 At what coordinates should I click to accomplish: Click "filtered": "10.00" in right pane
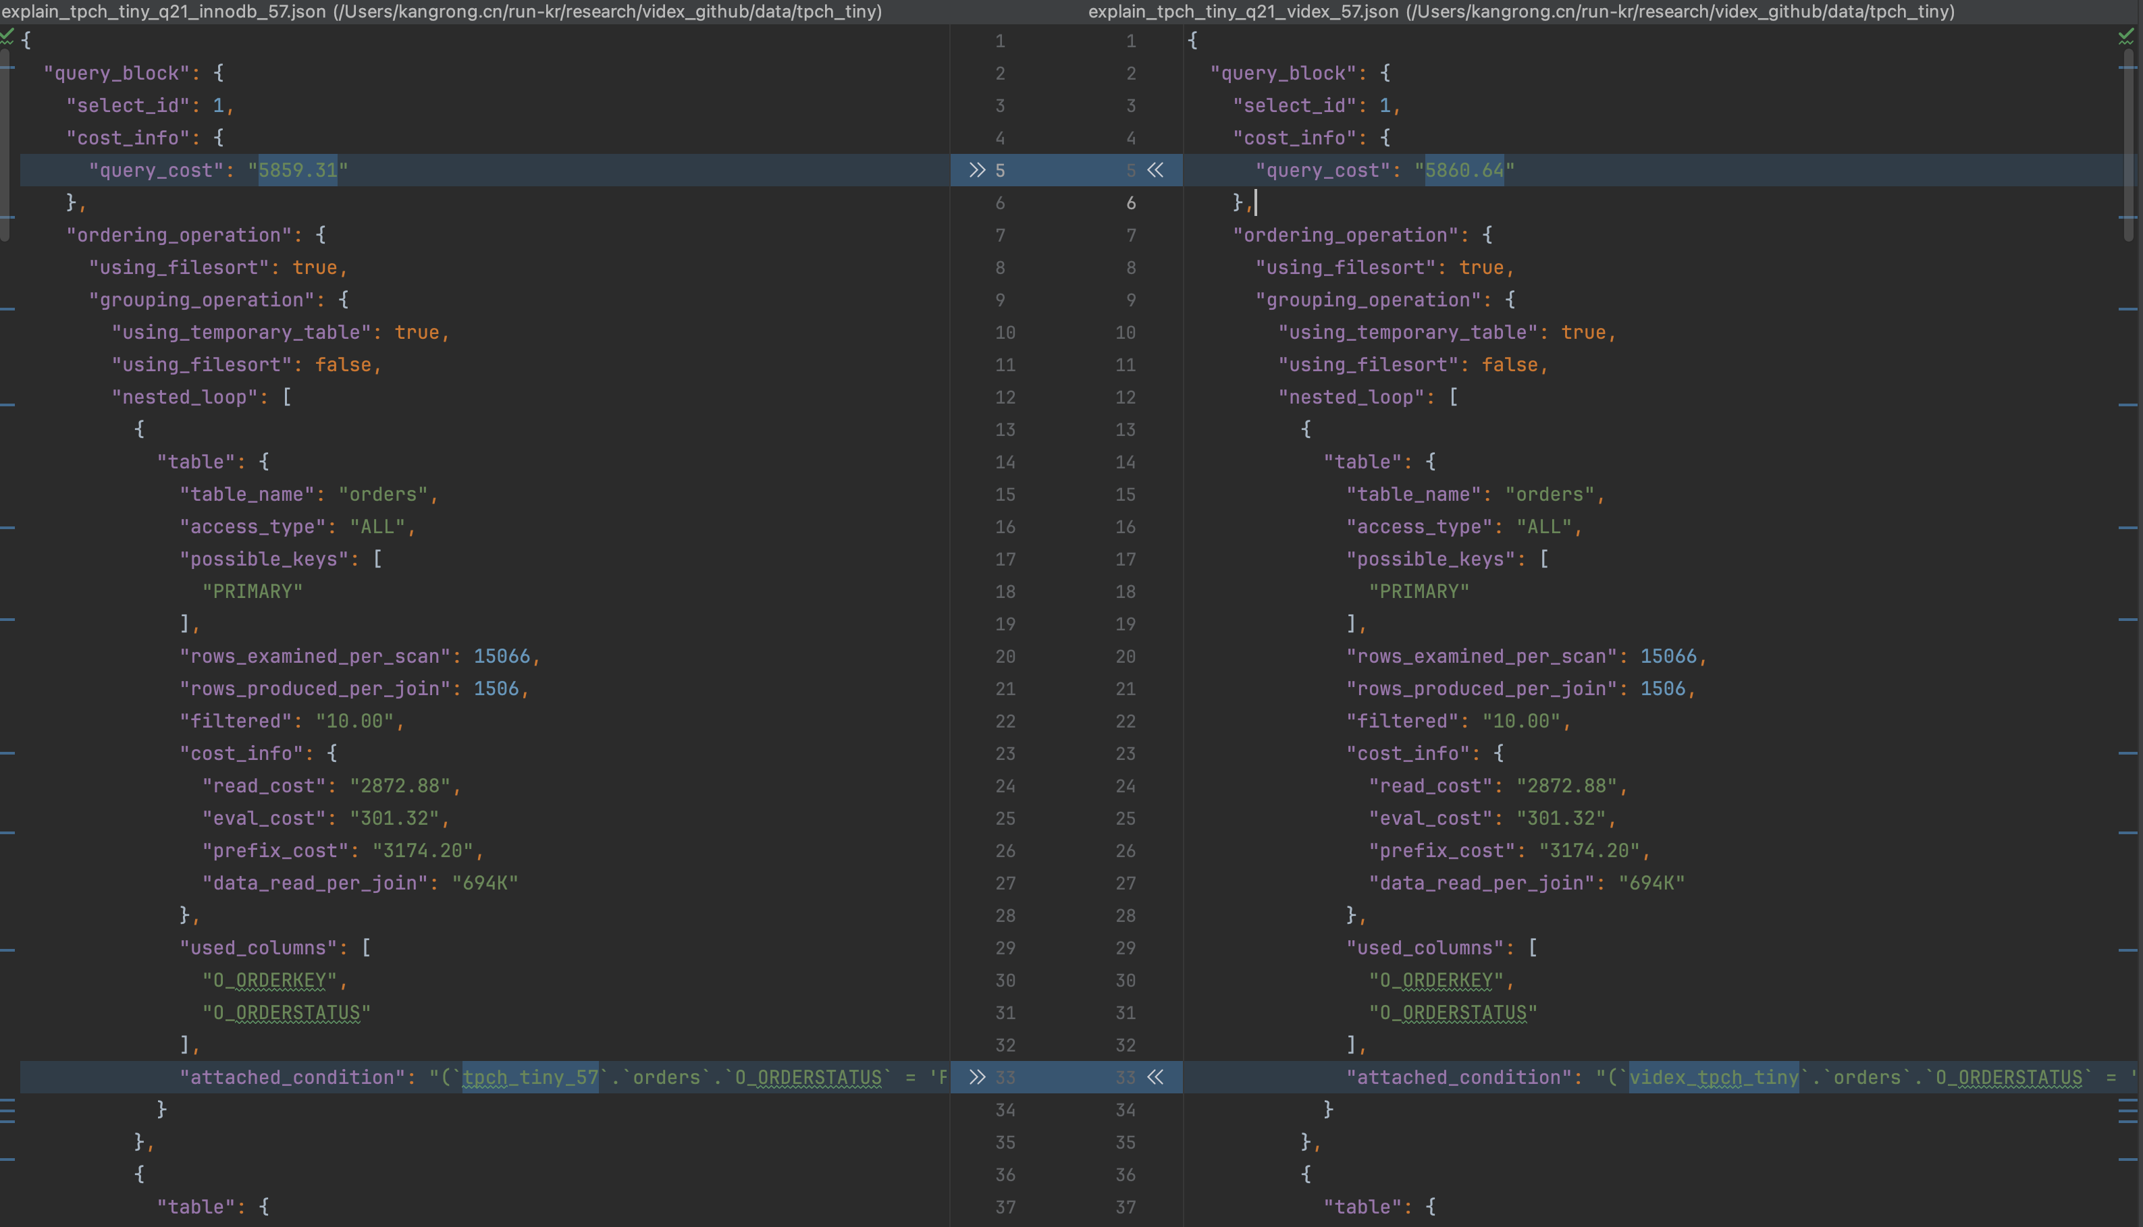(x=1458, y=721)
